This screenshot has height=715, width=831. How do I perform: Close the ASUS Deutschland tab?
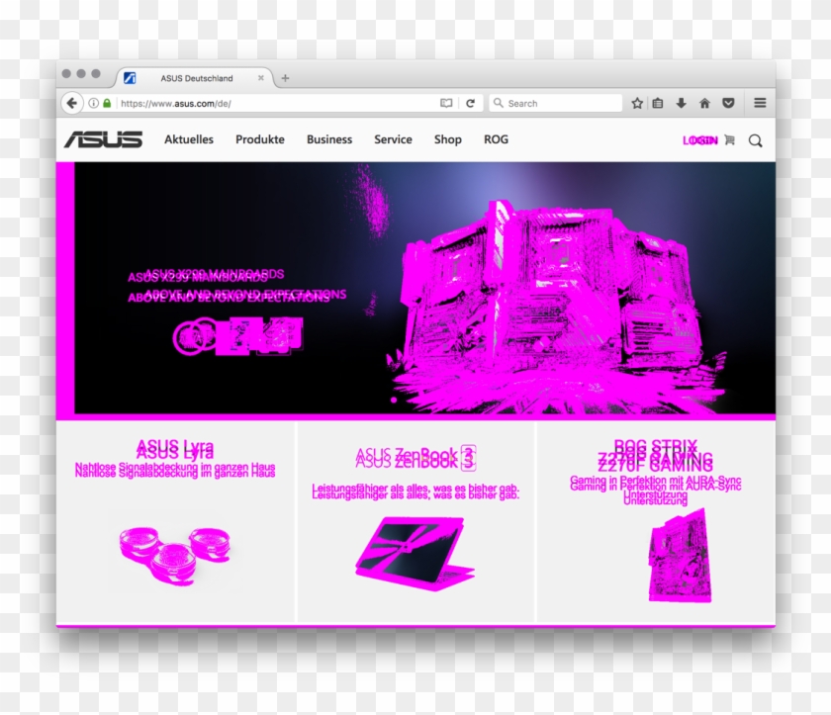261,78
